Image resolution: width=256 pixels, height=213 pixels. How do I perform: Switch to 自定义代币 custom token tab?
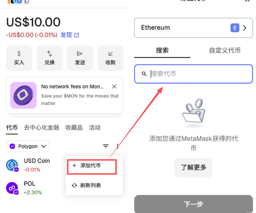click(225, 50)
